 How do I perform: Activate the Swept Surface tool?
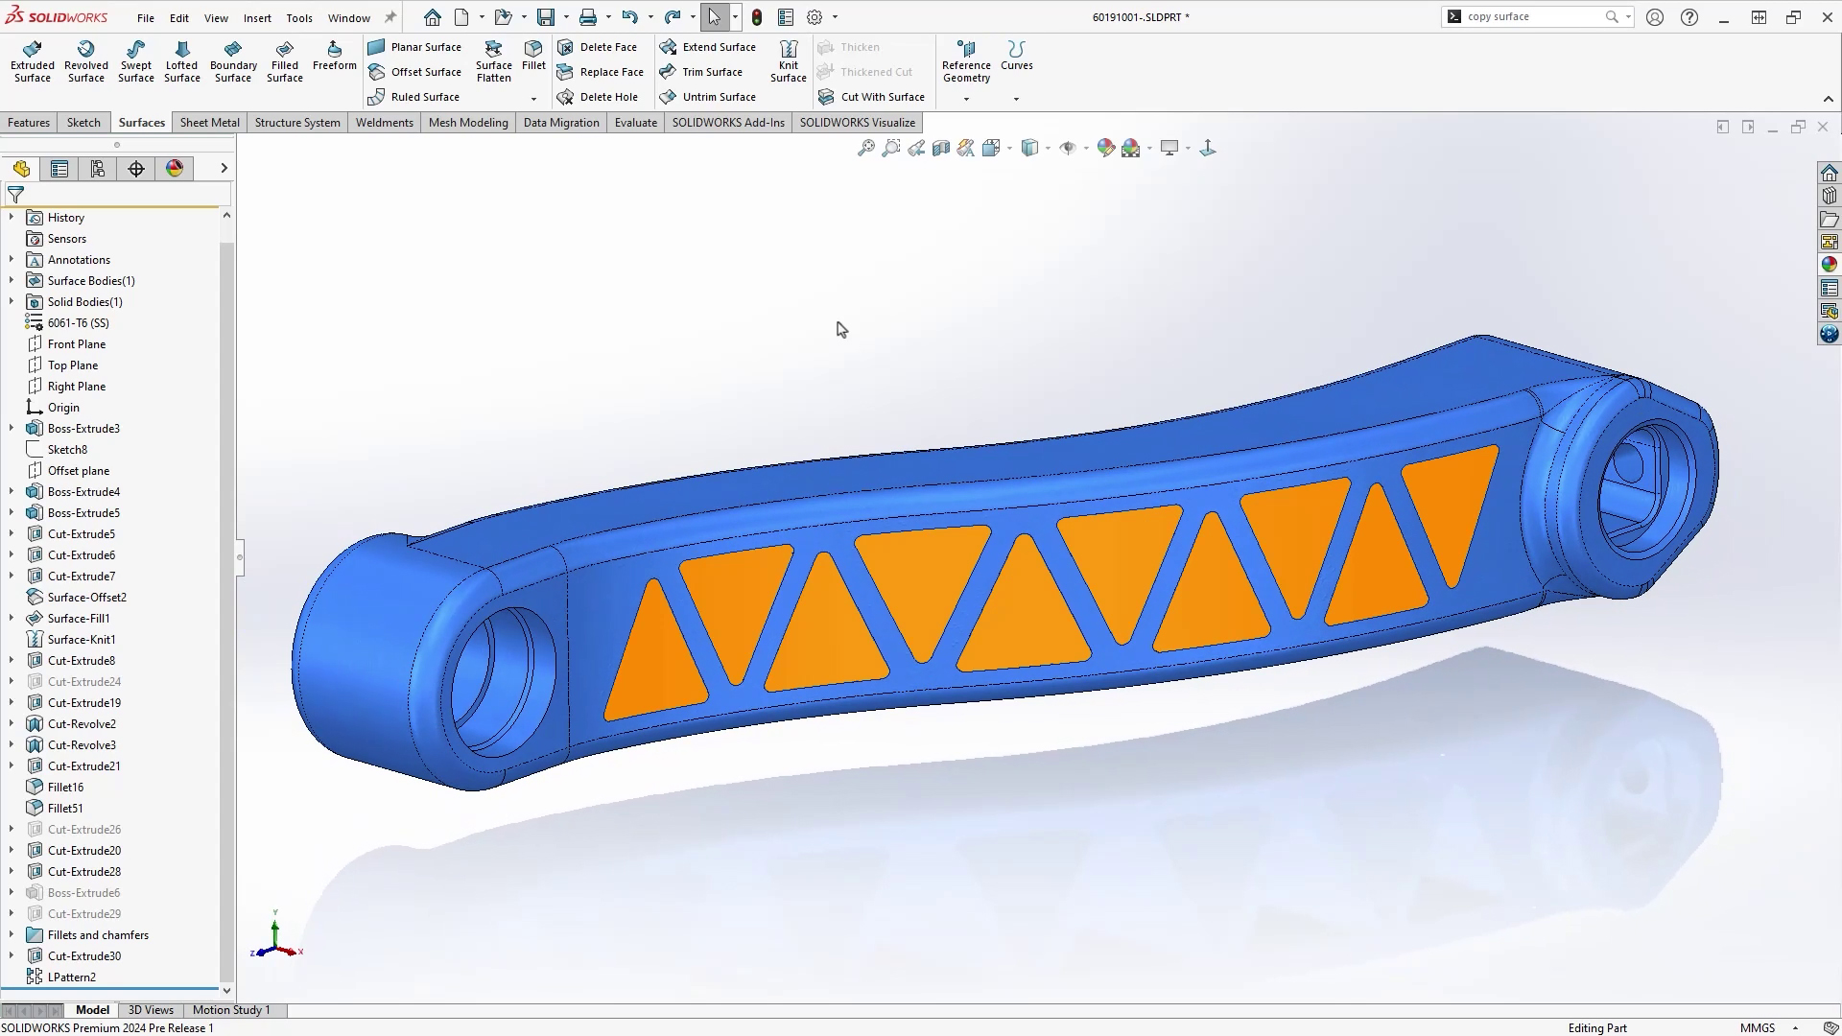(135, 59)
